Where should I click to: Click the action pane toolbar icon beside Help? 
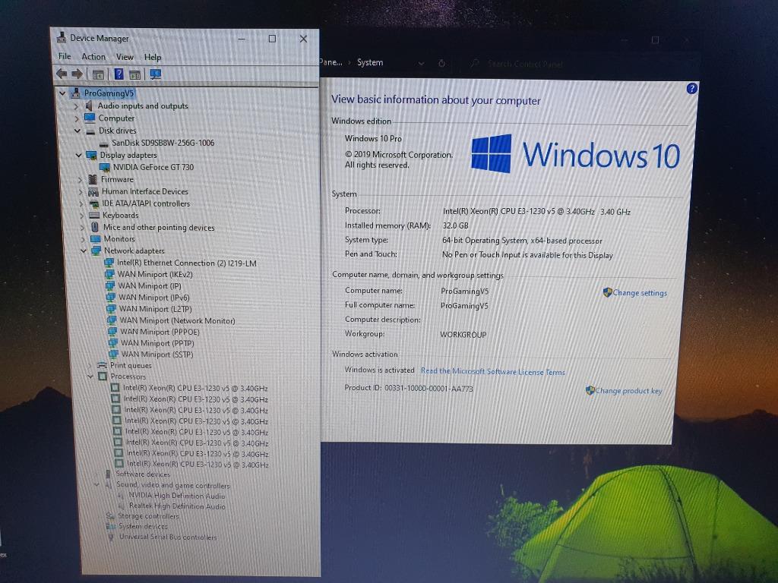click(x=134, y=74)
